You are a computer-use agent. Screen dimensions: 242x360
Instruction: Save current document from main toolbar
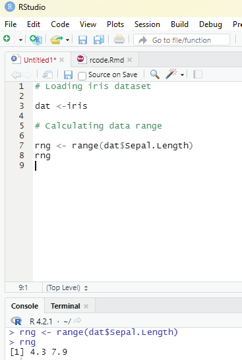(x=82, y=40)
